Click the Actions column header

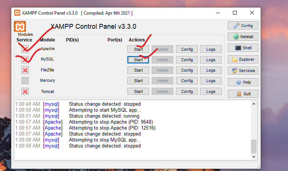[x=137, y=40]
